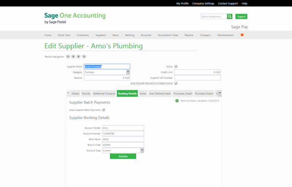This screenshot has width=292, height=187.
Task: Open the Quick View menu
Action: [x=64, y=35]
